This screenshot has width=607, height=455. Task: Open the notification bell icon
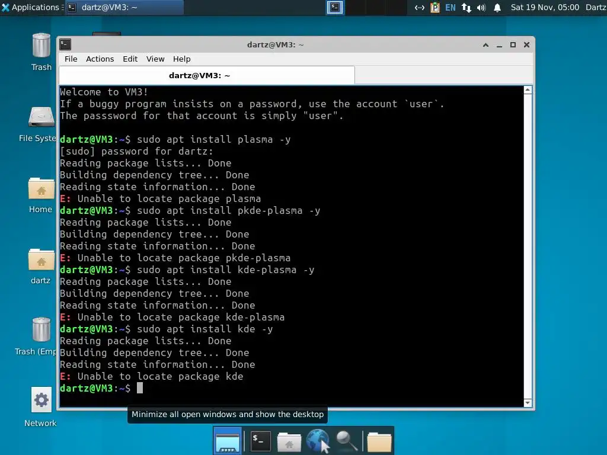[x=497, y=7]
